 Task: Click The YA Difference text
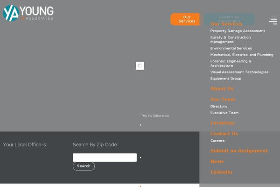point(155,116)
